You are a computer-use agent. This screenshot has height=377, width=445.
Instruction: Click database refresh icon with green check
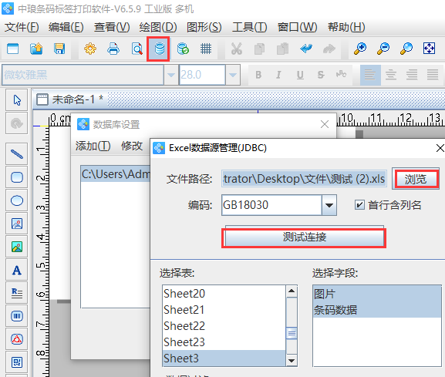pos(183,49)
